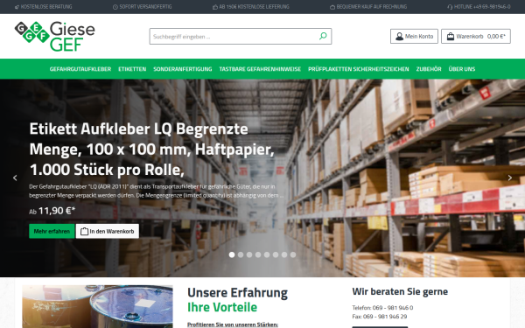525x328 pixels.
Task: Click the Unsere Erfahrung heading
Action: [238, 293]
